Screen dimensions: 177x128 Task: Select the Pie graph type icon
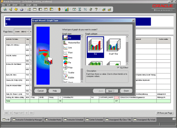65,62
